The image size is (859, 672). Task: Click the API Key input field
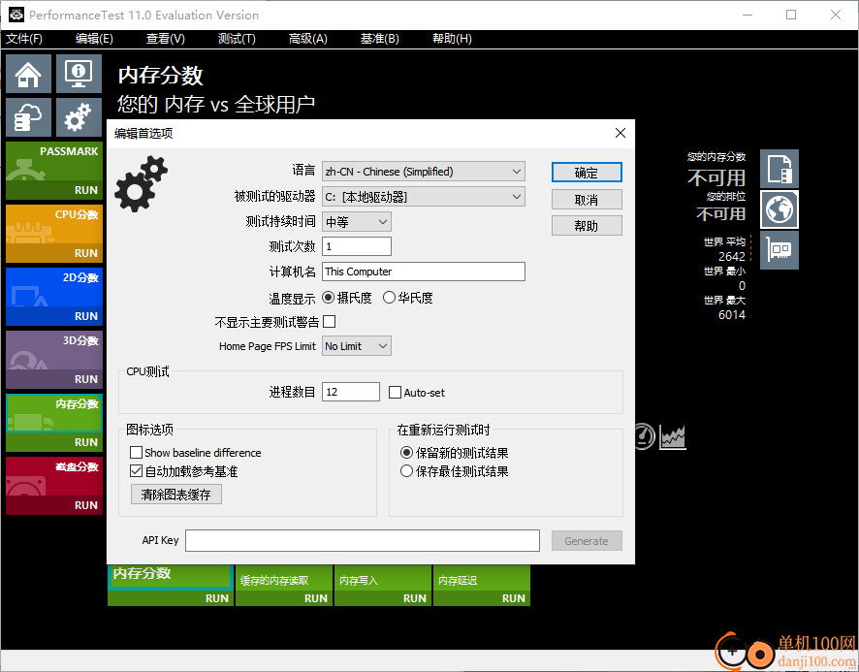363,540
